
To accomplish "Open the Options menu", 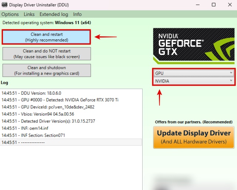I will point(10,14).
